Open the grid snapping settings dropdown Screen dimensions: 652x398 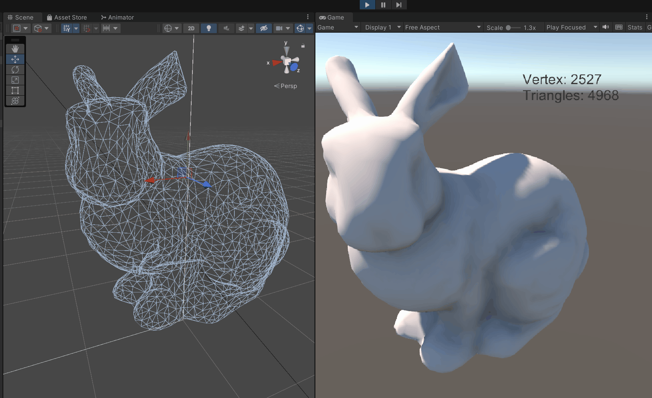pos(95,28)
